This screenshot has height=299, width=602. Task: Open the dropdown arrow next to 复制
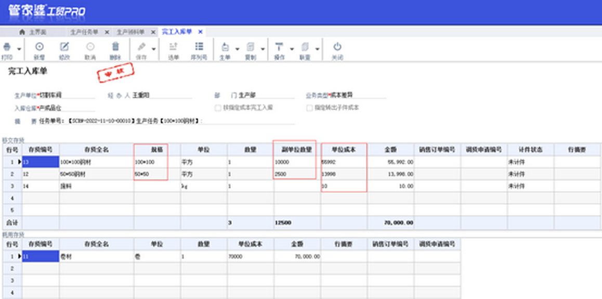click(263, 49)
